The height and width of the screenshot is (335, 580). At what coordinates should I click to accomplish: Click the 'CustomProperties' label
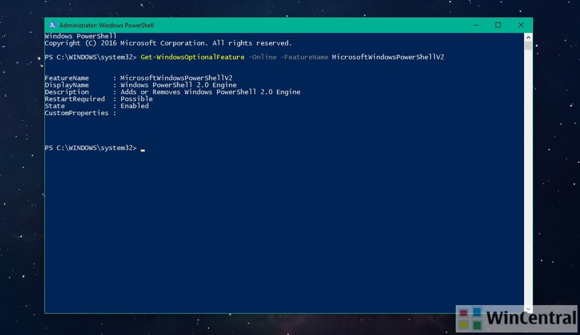[x=76, y=113]
